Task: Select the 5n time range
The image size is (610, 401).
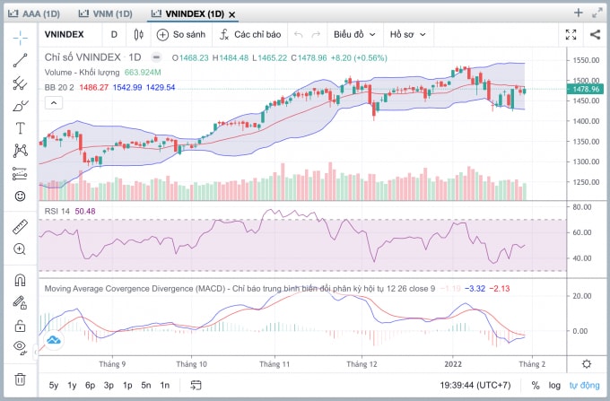Action: coord(146,386)
